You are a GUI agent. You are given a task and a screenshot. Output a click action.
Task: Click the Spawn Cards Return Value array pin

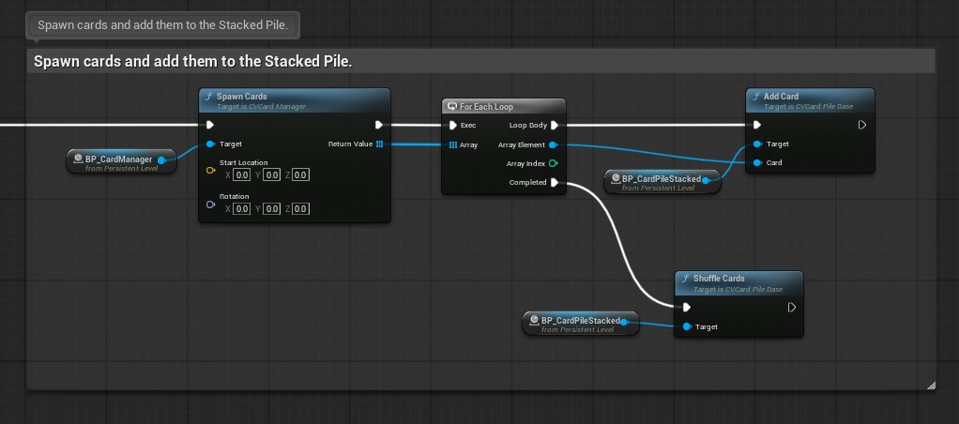click(379, 144)
